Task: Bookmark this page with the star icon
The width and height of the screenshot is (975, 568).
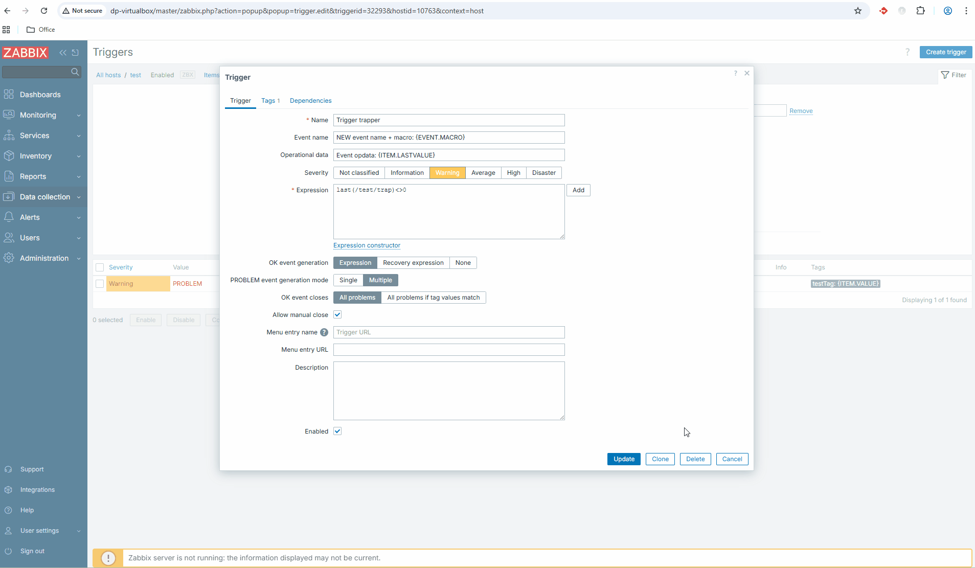Action: pyautogui.click(x=858, y=11)
